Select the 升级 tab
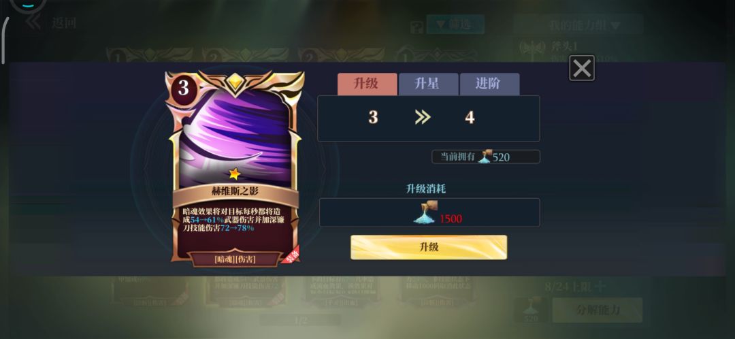Viewport: 735px width, 339px height. [x=367, y=84]
